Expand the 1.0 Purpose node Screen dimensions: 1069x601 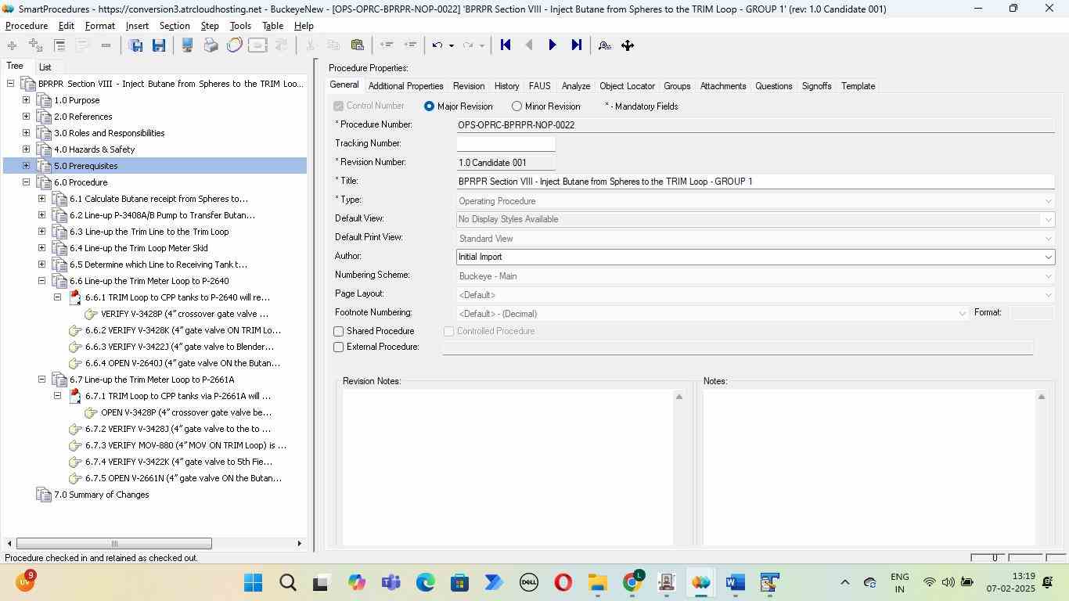(26, 100)
